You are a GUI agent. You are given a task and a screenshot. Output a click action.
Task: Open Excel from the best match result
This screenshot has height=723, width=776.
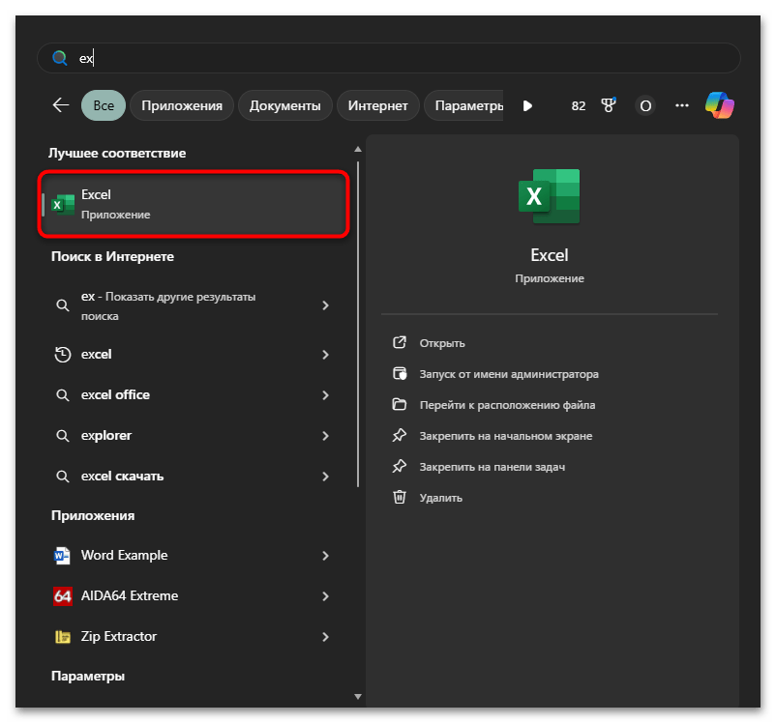click(194, 204)
